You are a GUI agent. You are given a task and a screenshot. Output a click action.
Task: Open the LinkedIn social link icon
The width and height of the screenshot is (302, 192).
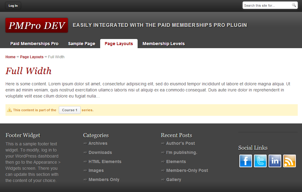pos(275,161)
